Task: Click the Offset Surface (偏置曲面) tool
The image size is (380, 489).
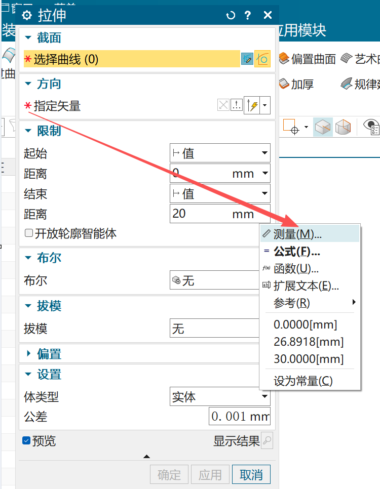Action: pyautogui.click(x=307, y=59)
